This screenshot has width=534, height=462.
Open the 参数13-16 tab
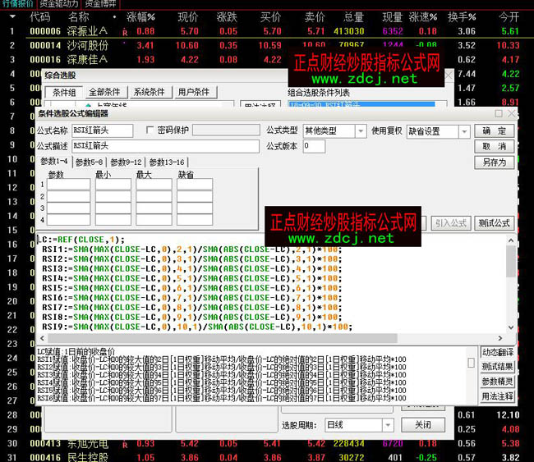click(x=167, y=162)
